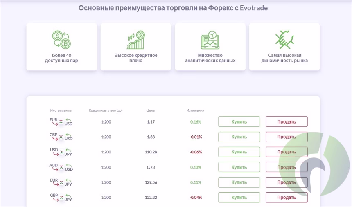Click the AUD/USD pair swap icon

click(61, 167)
